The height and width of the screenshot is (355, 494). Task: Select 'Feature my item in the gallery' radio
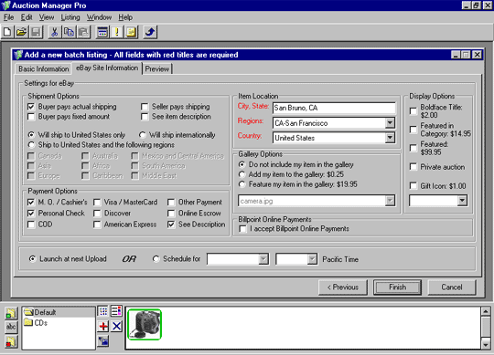coord(242,184)
